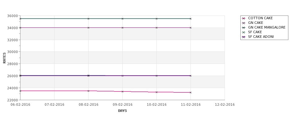Click the GN CAKE MANGALORE legend label
This screenshot has height=133, width=302.
pos(267,27)
